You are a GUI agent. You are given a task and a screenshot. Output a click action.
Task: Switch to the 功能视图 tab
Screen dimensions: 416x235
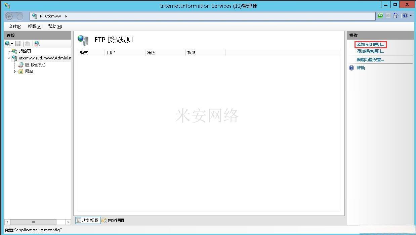pos(87,221)
